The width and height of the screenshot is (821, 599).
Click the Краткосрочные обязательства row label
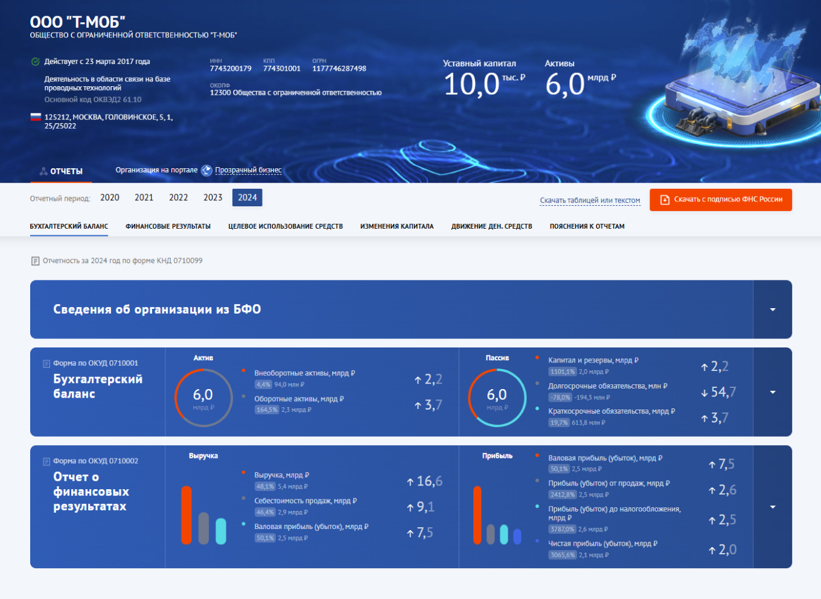[x=612, y=411]
